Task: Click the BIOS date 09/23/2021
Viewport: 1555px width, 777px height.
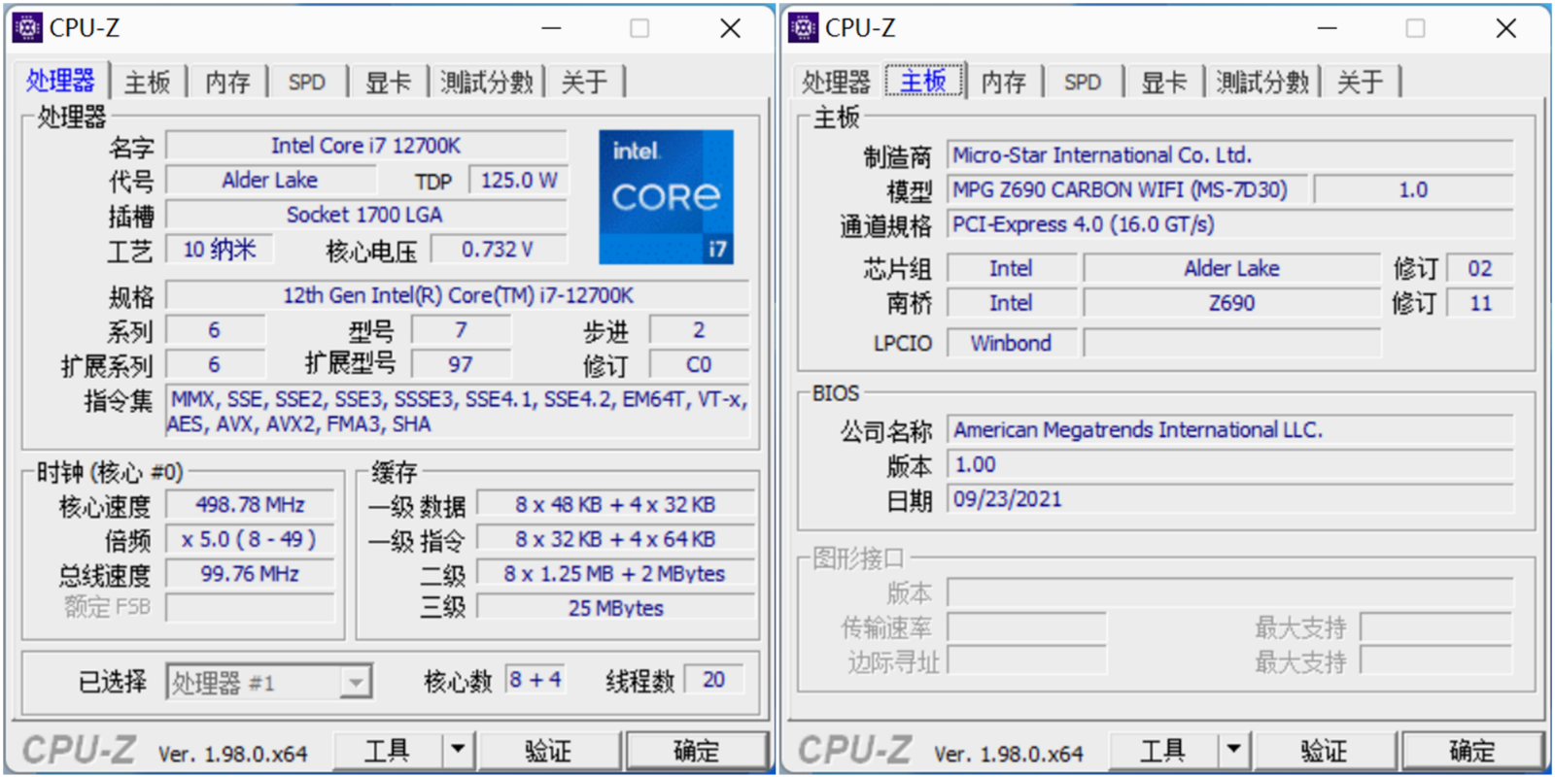Action: click(1230, 499)
